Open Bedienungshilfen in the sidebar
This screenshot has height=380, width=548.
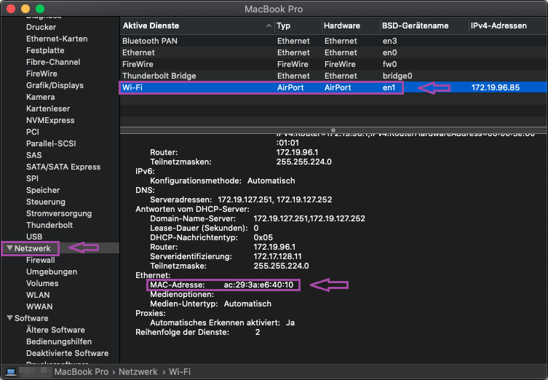point(59,341)
